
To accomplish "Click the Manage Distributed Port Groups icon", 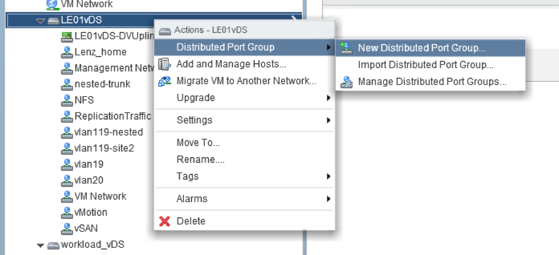I will click(346, 82).
